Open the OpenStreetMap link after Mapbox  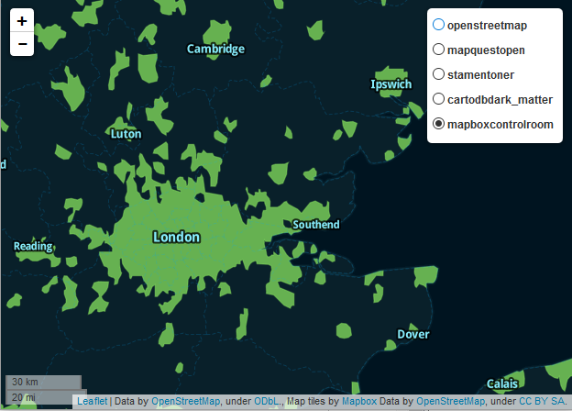tap(450, 401)
